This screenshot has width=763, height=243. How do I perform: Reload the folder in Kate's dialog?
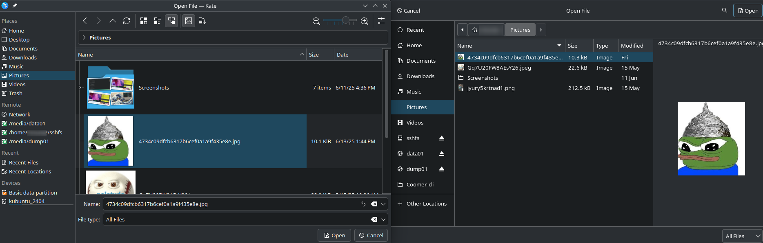(127, 21)
